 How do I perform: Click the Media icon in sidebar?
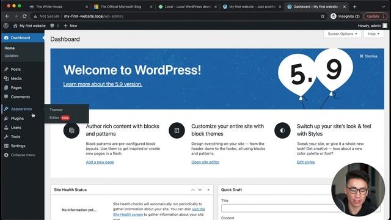6,78
